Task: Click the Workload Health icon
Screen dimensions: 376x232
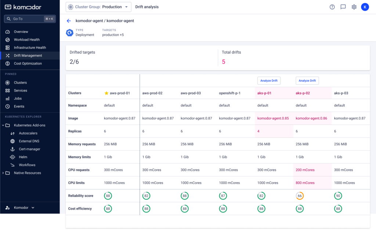Action: [8, 40]
